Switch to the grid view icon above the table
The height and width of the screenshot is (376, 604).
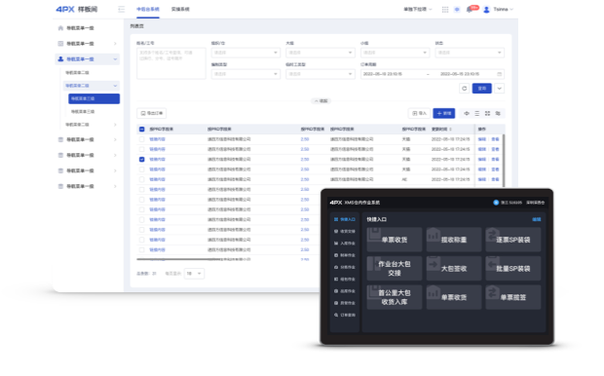tap(487, 113)
